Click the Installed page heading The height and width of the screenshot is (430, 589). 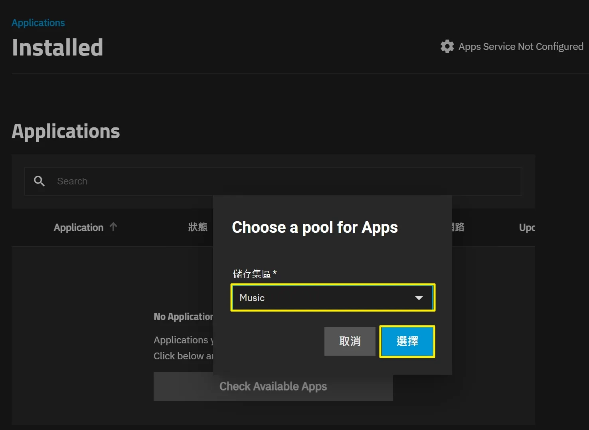pos(57,48)
